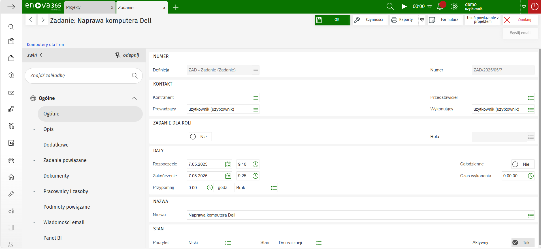Open the Priorytet dropdown list
The height and width of the screenshot is (249, 541).
228,243
